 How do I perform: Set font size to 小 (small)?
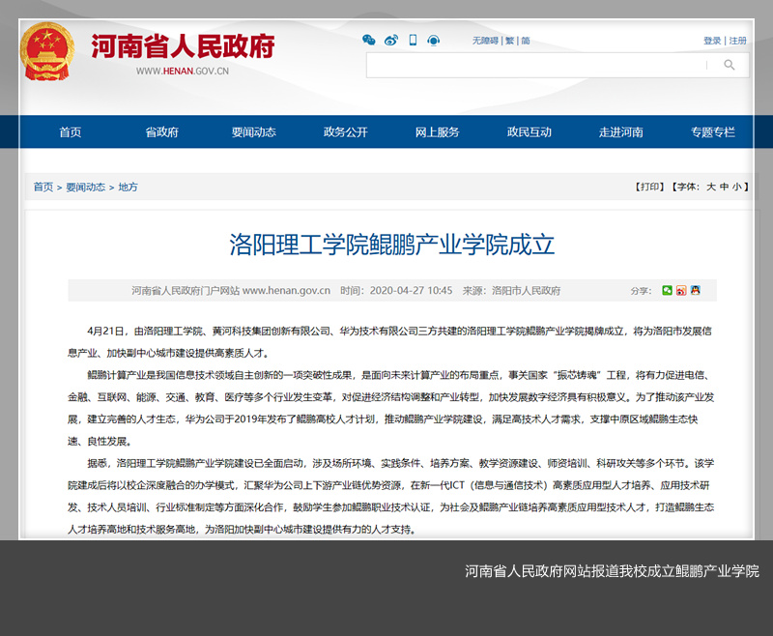pos(737,187)
